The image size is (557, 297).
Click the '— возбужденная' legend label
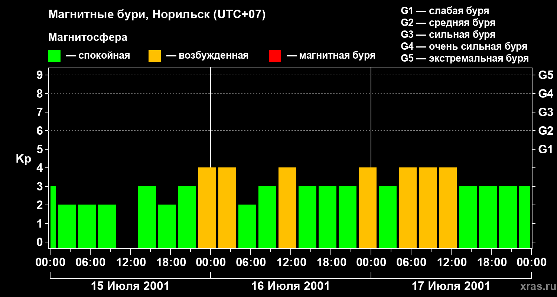click(x=208, y=56)
